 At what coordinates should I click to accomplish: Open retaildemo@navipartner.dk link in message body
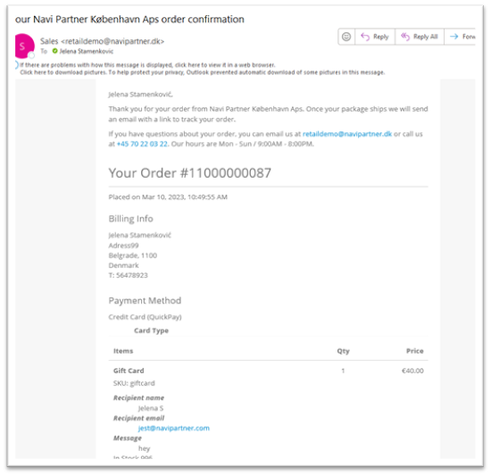pyautogui.click(x=347, y=134)
